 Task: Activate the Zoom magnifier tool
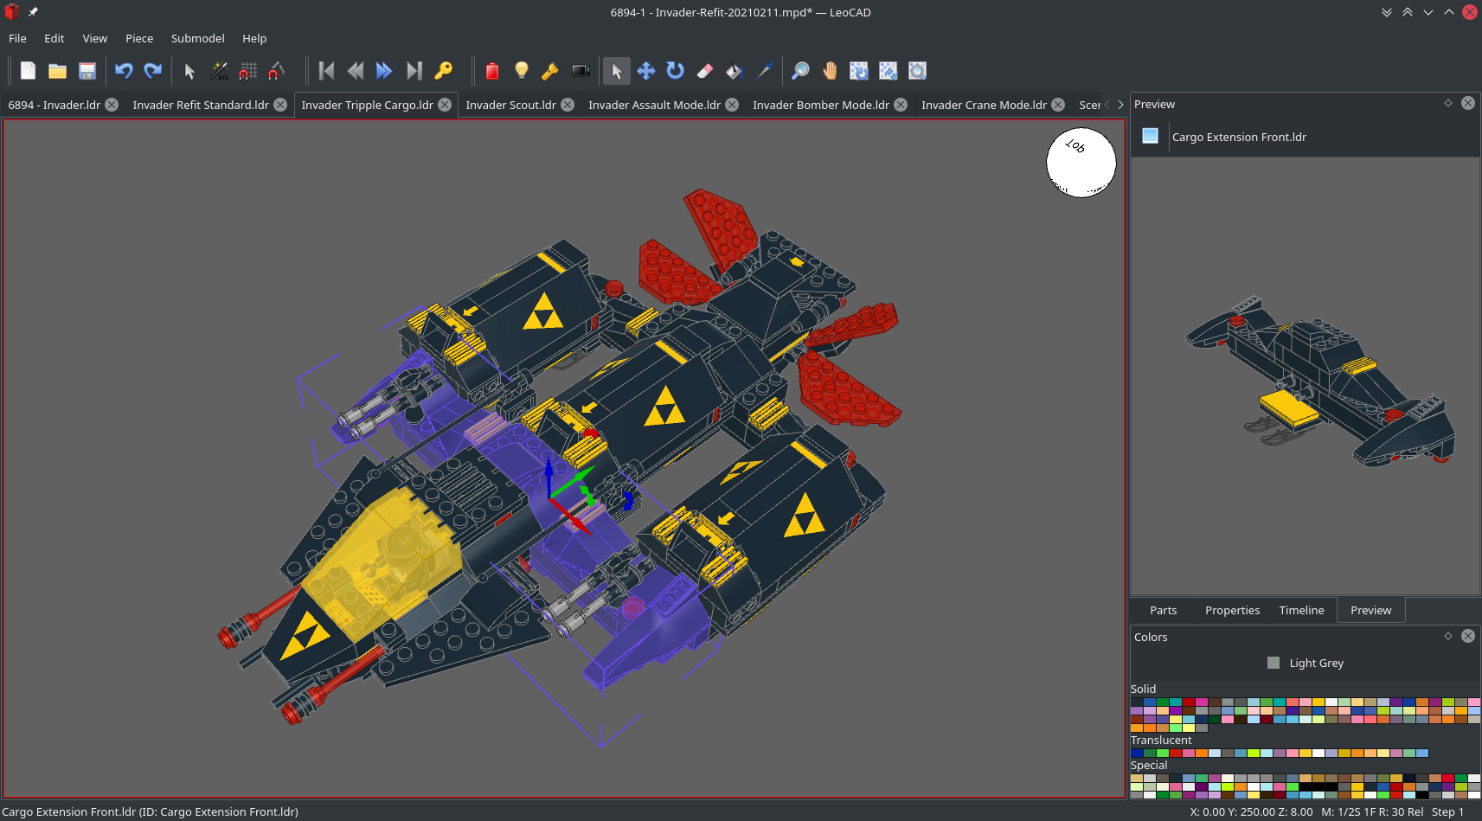pyautogui.click(x=801, y=71)
